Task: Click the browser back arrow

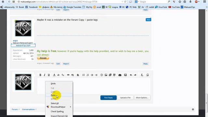Action: pos(9,2)
